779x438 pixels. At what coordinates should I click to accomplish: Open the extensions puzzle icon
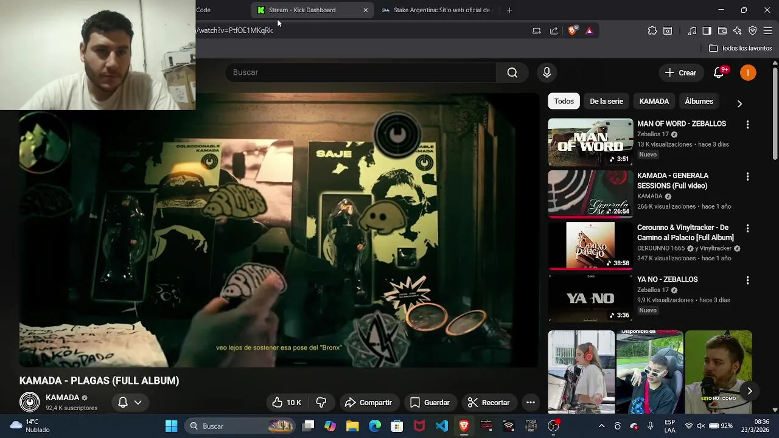(x=652, y=30)
